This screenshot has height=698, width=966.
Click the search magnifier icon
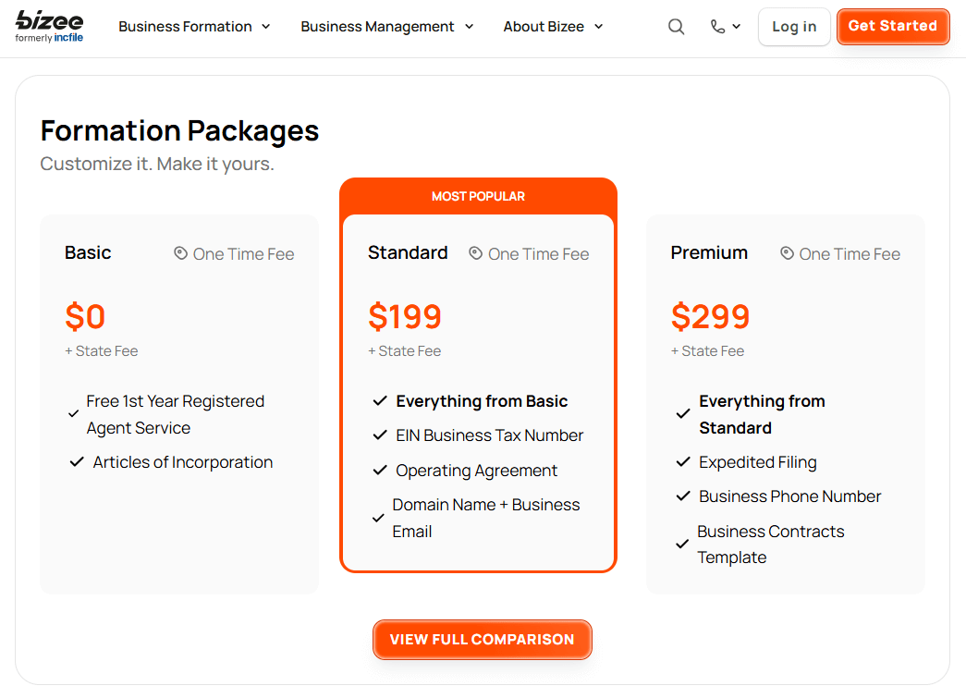tap(676, 26)
